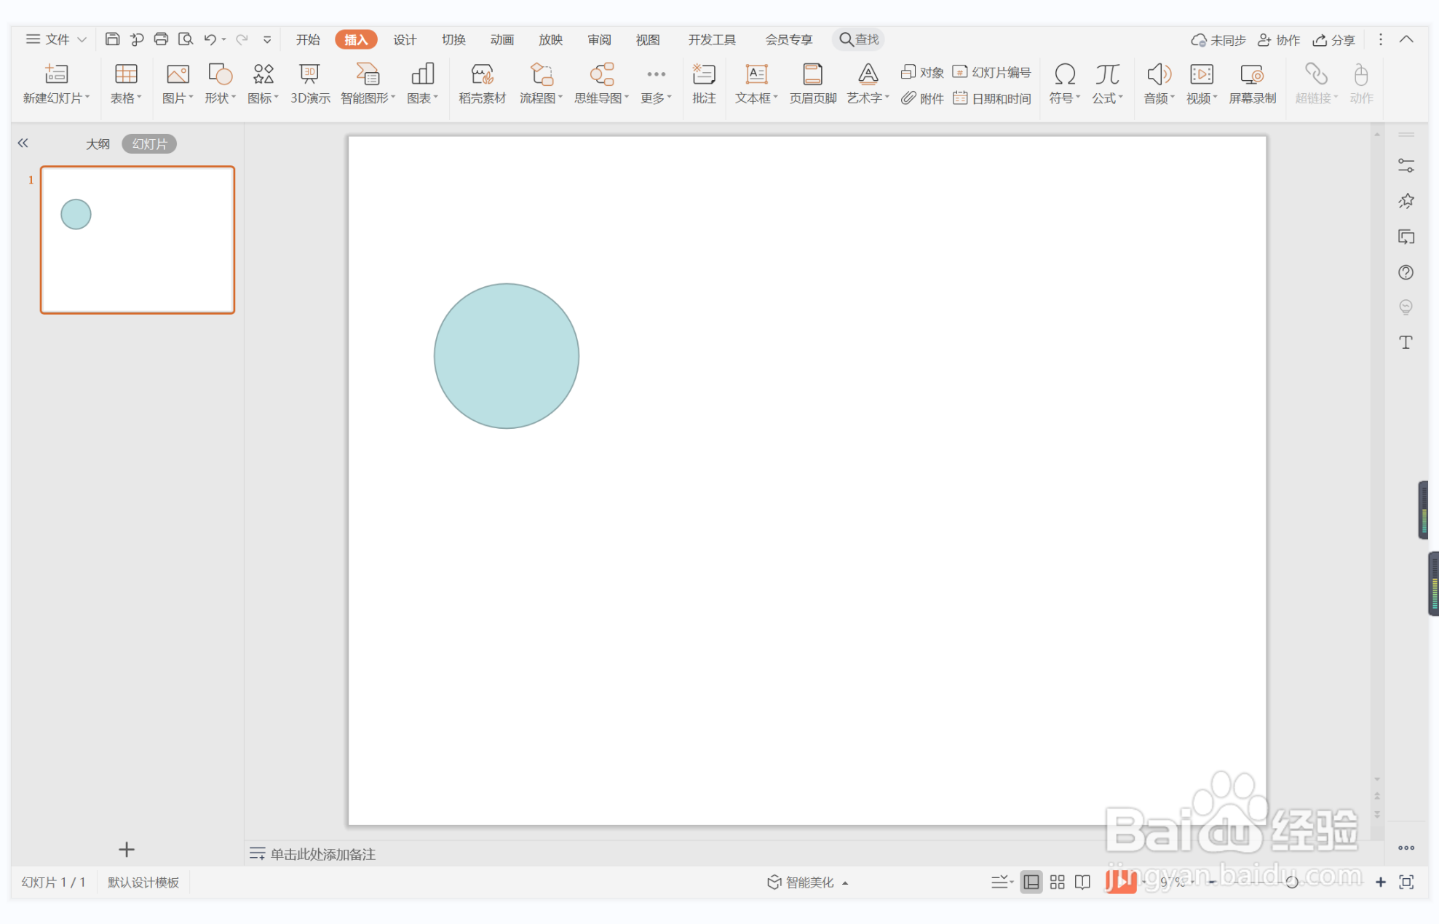Select slide 1 thumbnail

tap(138, 240)
